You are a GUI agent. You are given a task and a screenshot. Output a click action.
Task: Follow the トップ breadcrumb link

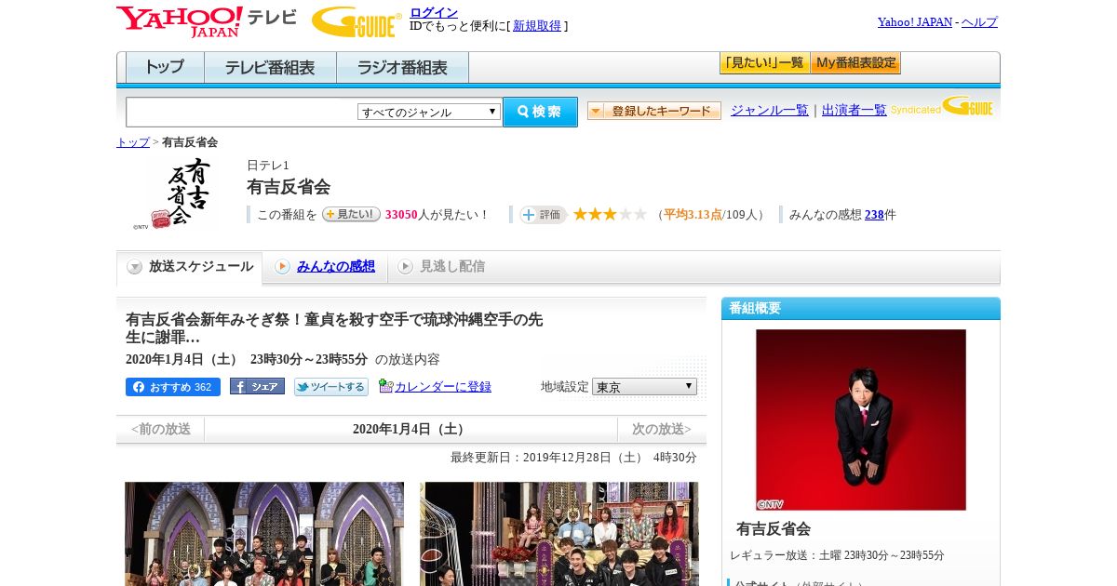(x=133, y=142)
